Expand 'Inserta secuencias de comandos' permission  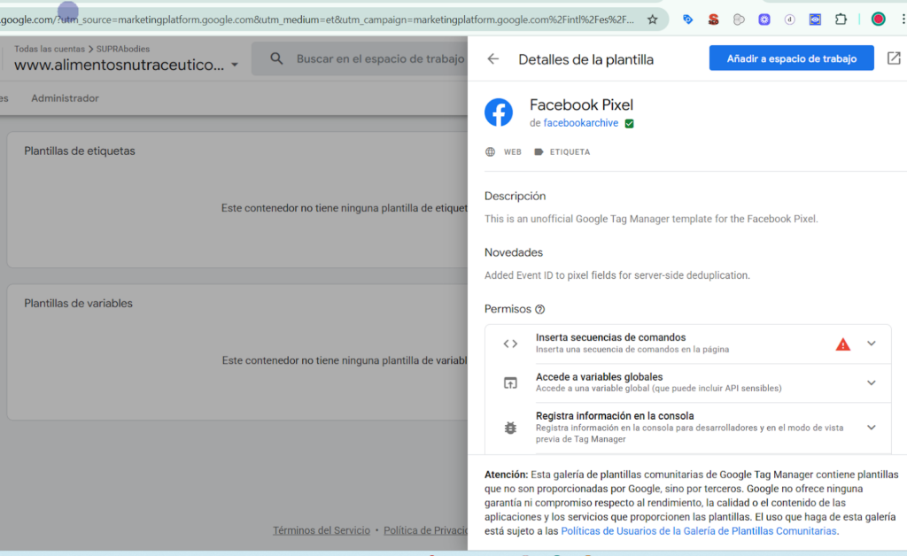click(871, 344)
